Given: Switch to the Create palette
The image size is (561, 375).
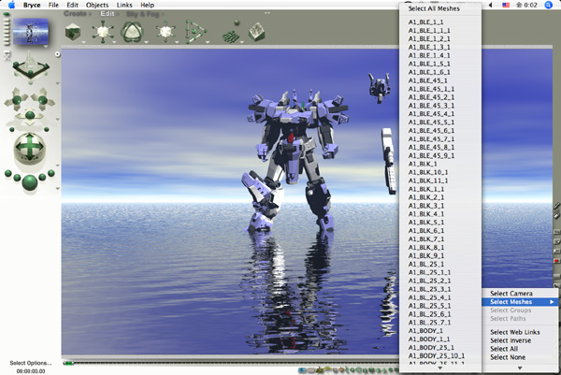Looking at the screenshot, I should click(76, 14).
